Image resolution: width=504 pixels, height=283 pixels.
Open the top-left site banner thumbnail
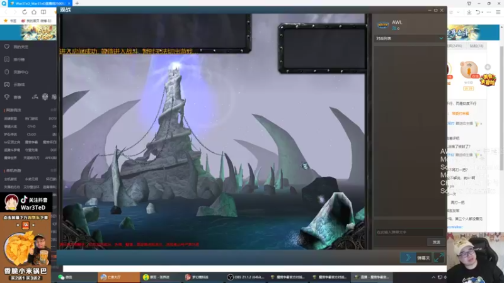pyautogui.click(x=38, y=33)
